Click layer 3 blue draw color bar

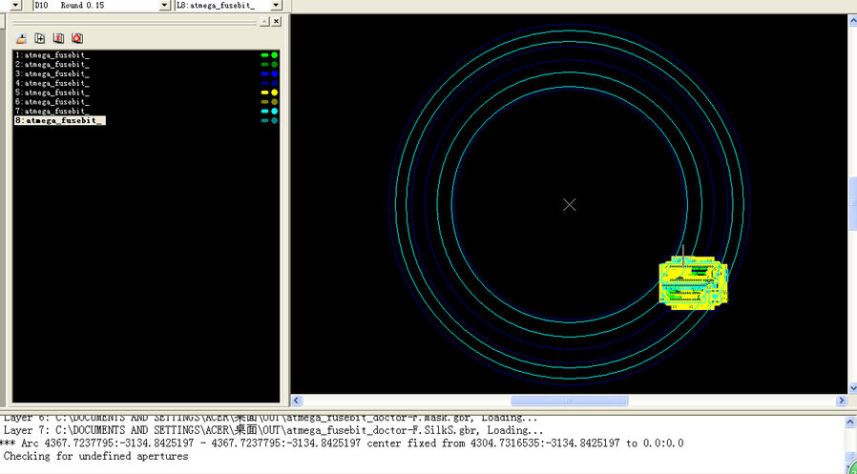click(265, 73)
